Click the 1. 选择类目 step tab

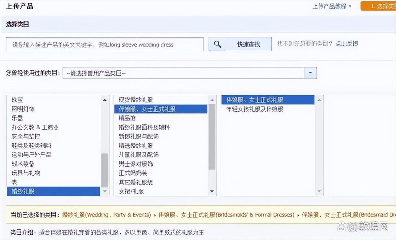[378, 6]
